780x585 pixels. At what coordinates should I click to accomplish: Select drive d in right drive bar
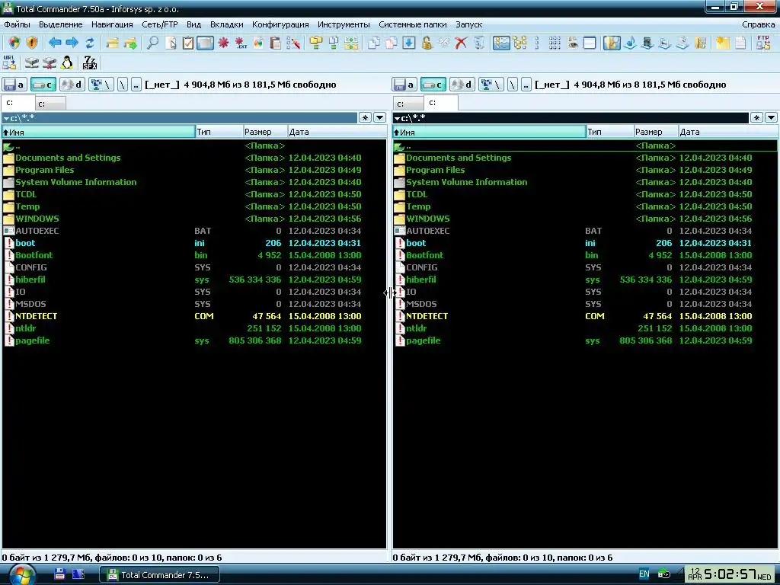[x=462, y=85]
